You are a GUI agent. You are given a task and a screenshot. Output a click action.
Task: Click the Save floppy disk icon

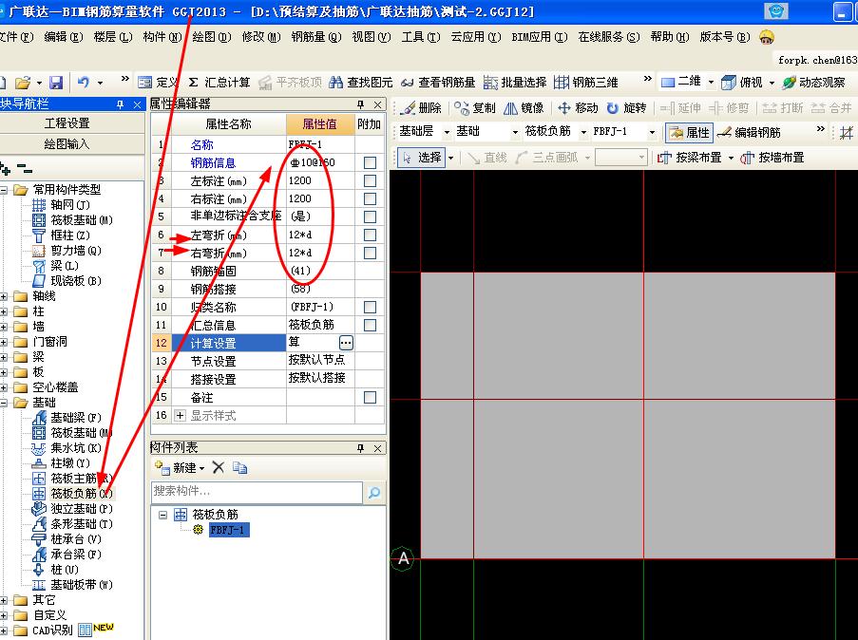pyautogui.click(x=56, y=83)
